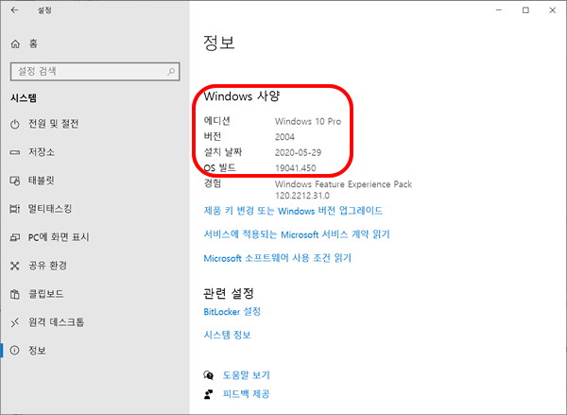The width and height of the screenshot is (567, 415).
Task: Open the 시스템 정보 link
Action: (x=227, y=335)
